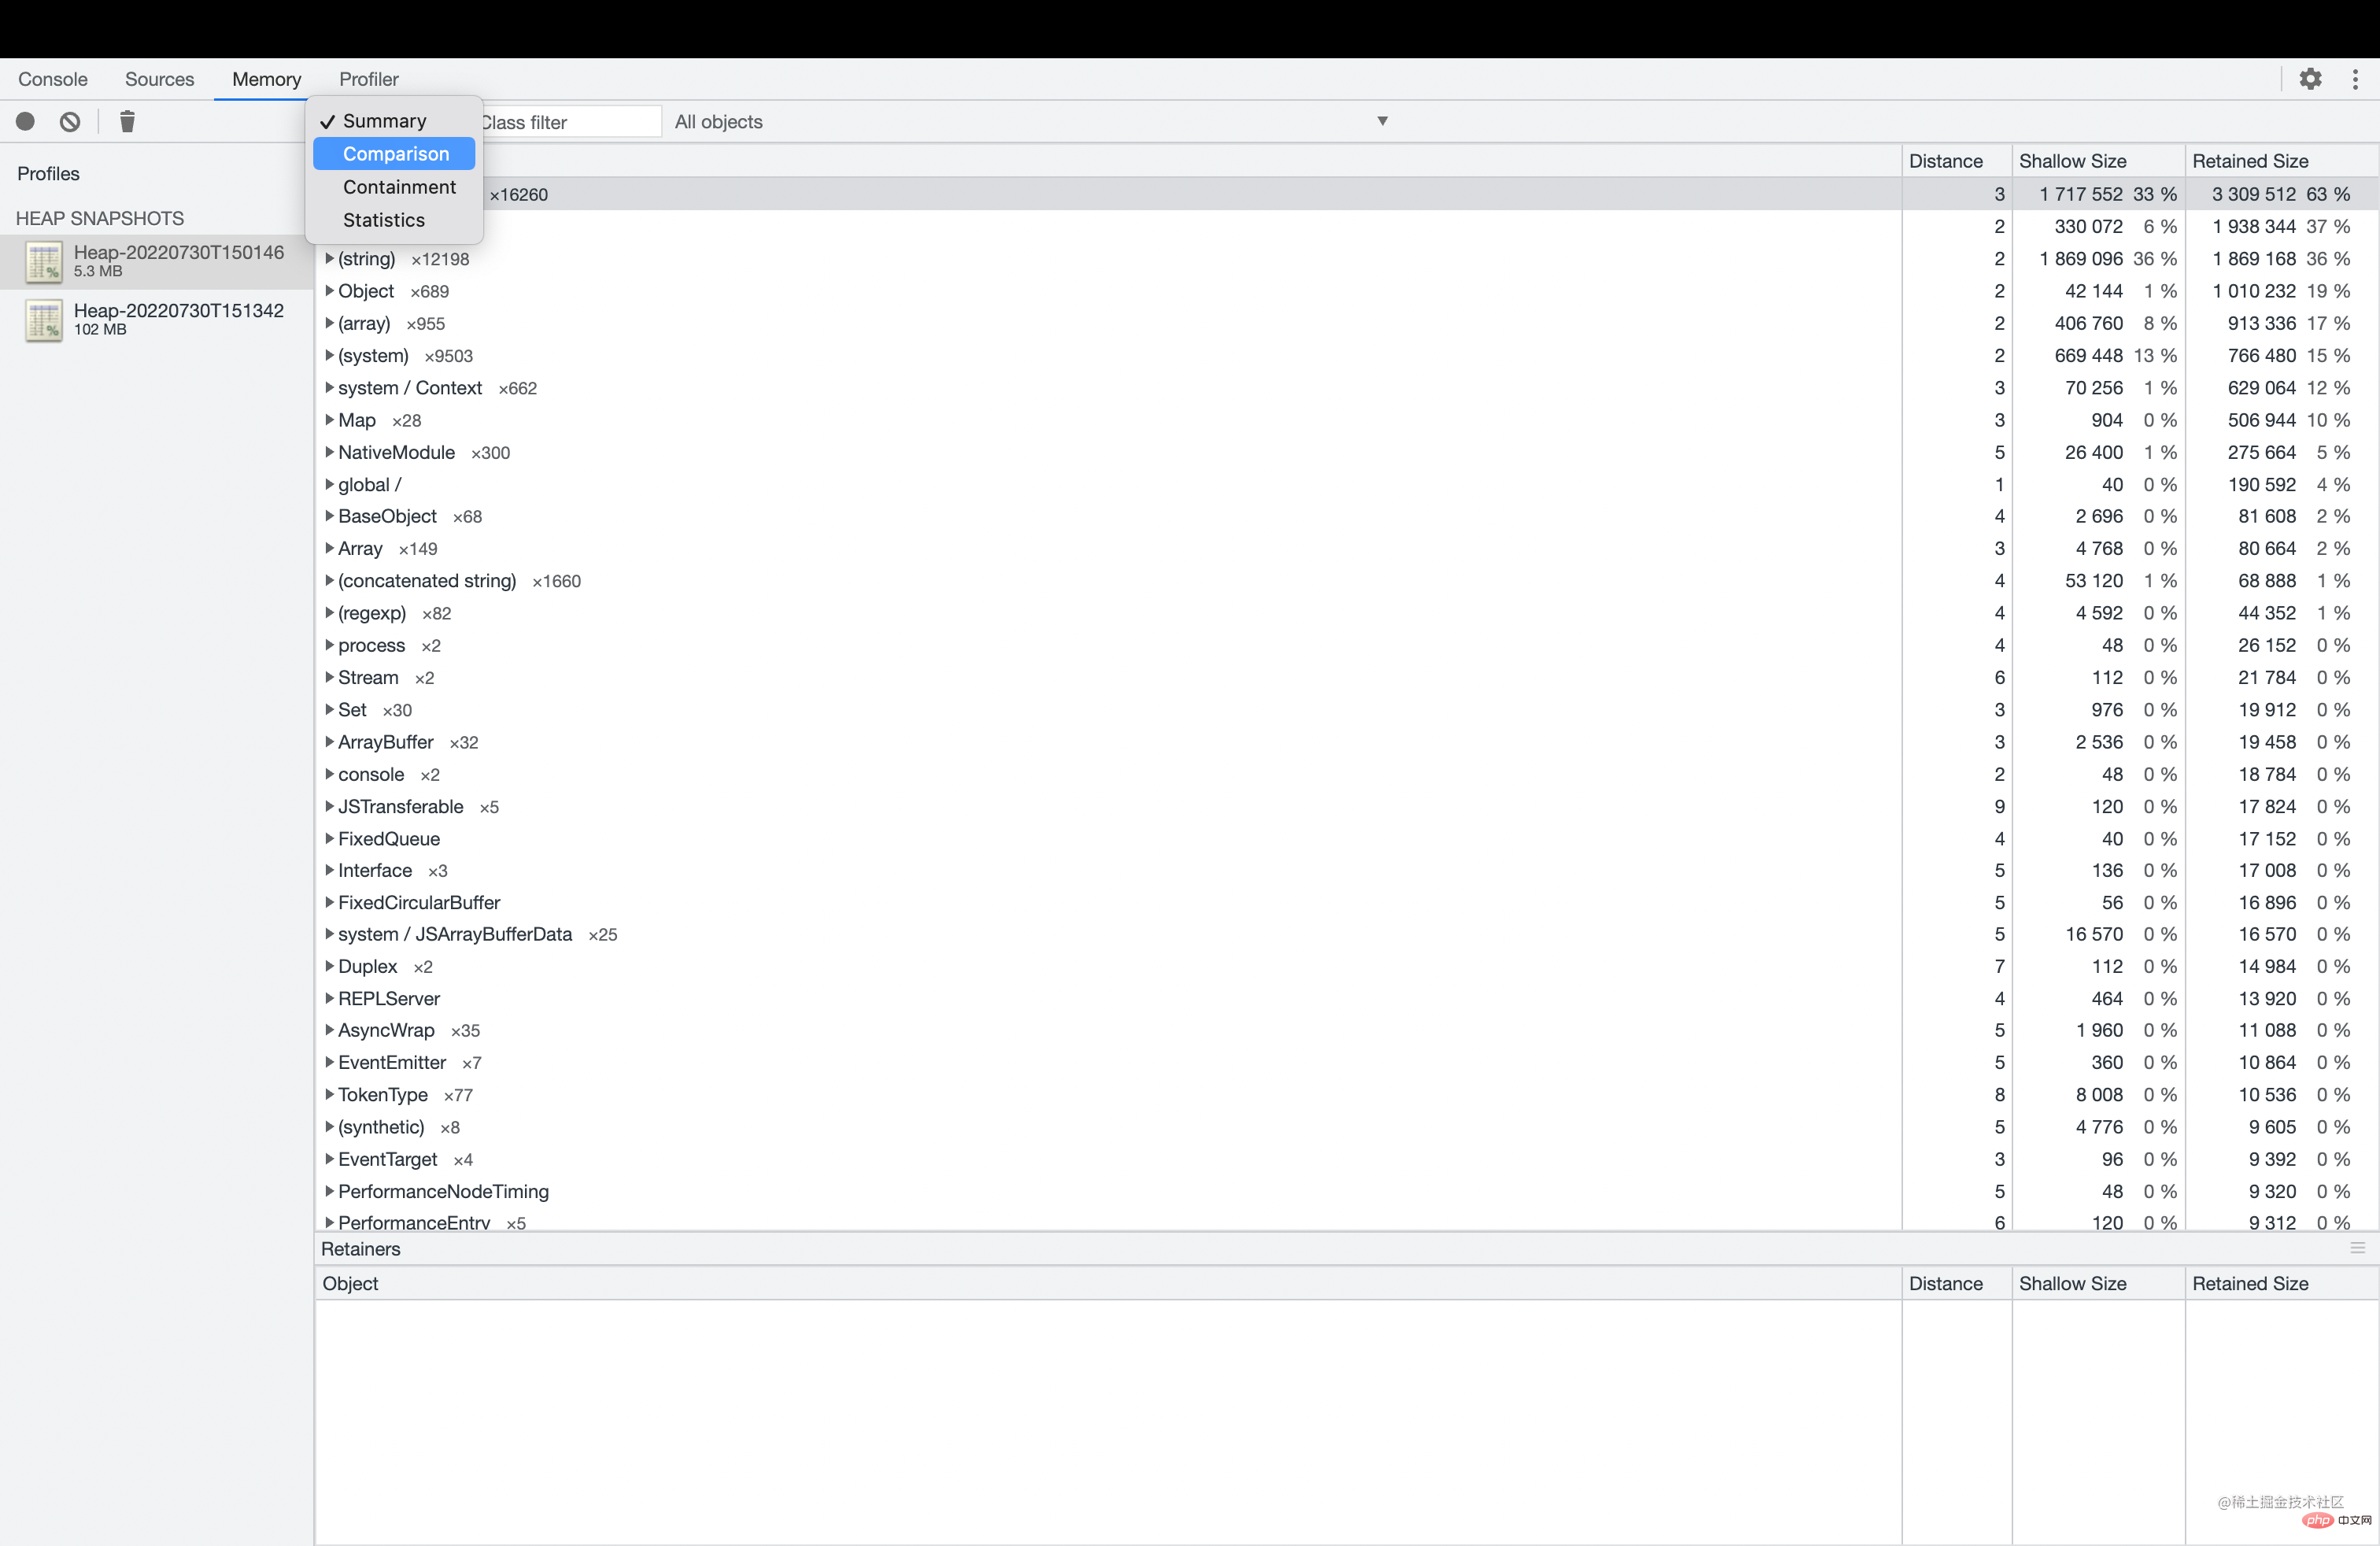Expand the Object ×689 row
2380x1546 pixels.
(329, 291)
